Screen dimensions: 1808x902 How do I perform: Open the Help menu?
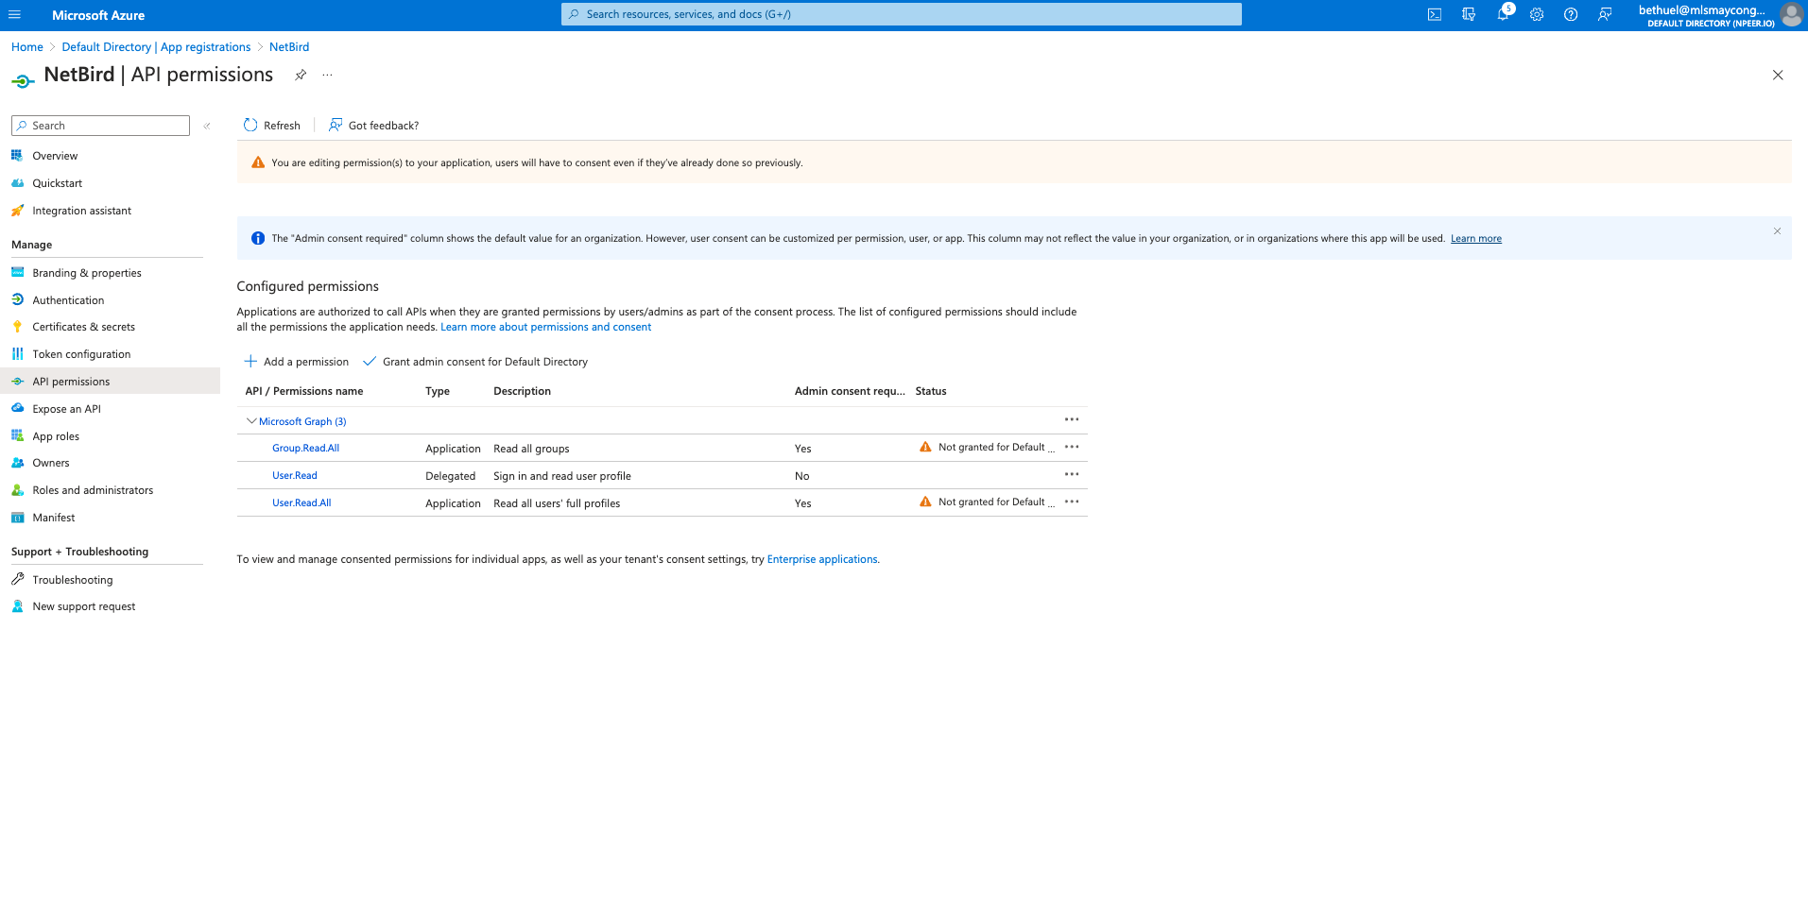click(1570, 14)
